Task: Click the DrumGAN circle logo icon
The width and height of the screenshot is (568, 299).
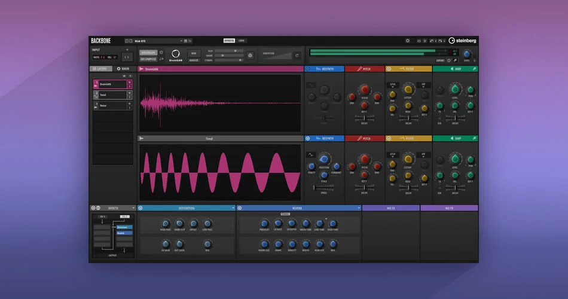Action: coord(176,54)
